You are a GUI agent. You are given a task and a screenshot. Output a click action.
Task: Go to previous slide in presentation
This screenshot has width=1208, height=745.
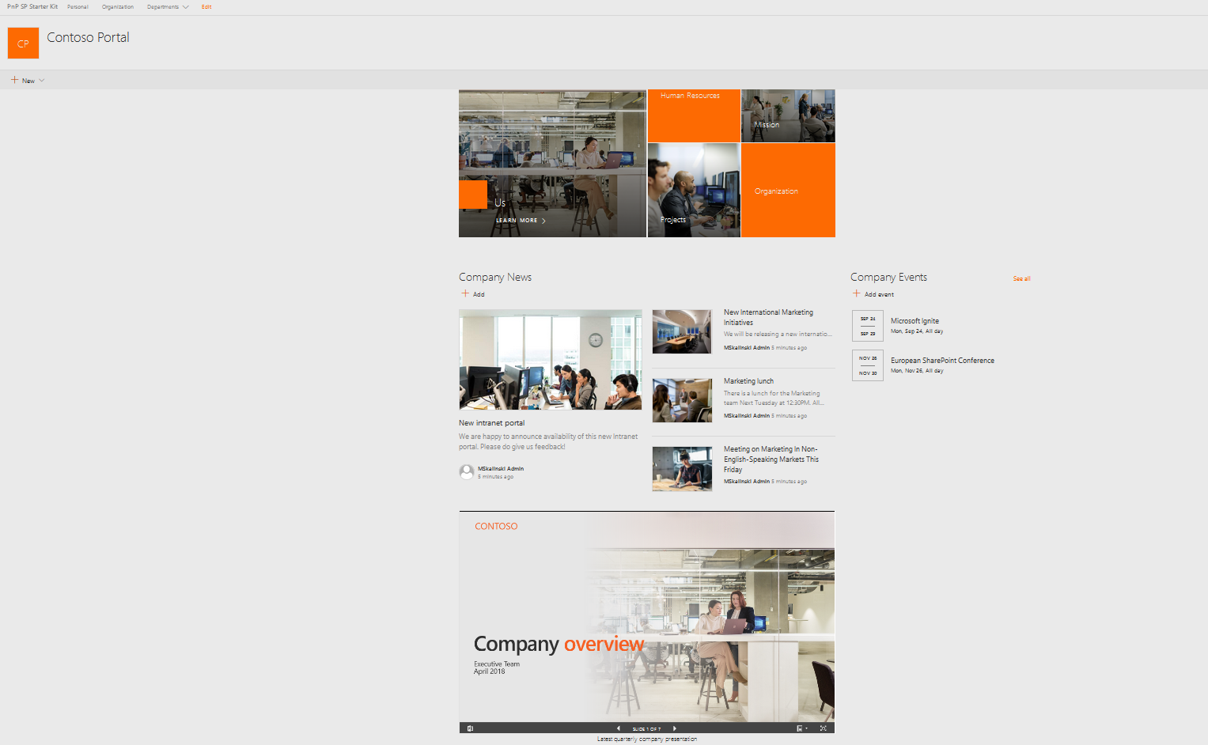coord(618,728)
